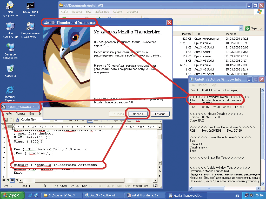Click the horizontal scrollbar thumb in AutoIt window

[209, 188]
